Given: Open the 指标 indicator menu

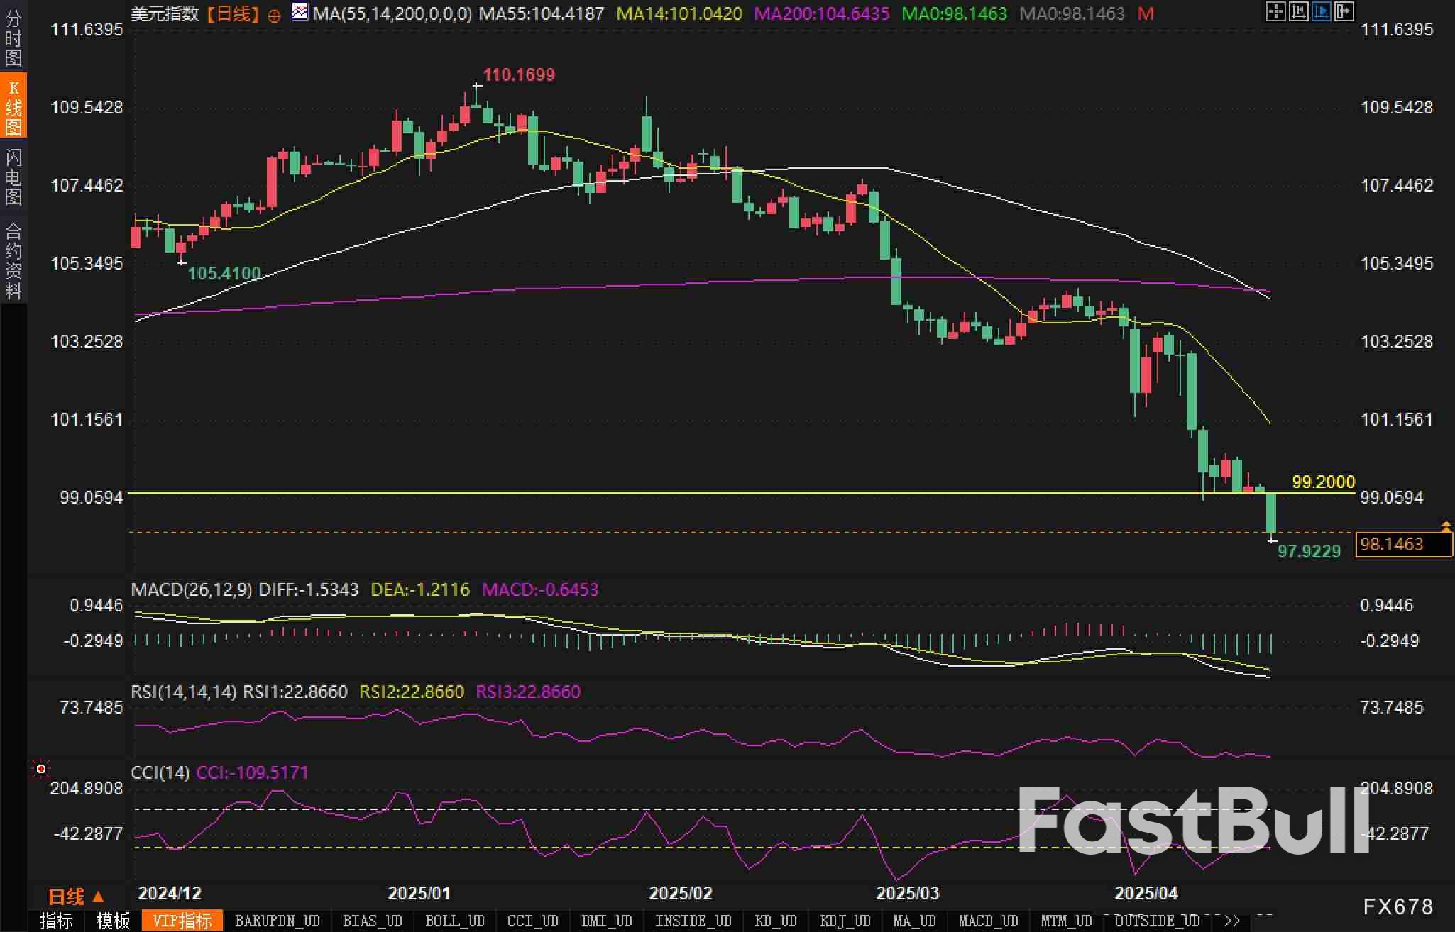Looking at the screenshot, I should (57, 921).
